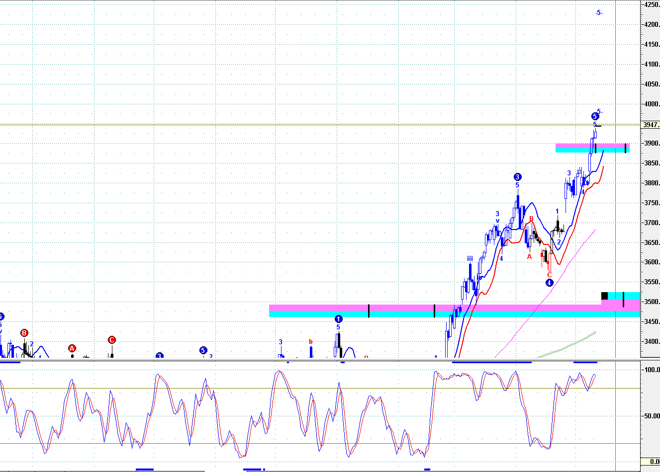The width and height of the screenshot is (660, 472).
Task: Click the 100.0 oscillator scale label
Action: coord(652,370)
